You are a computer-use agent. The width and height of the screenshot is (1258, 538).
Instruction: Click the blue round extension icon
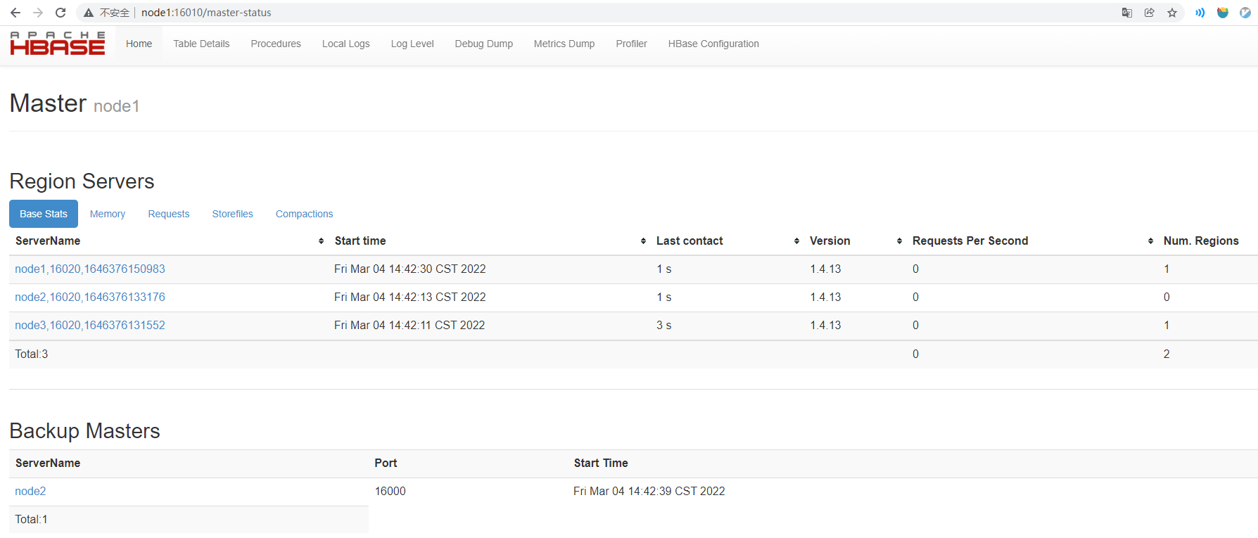(1245, 13)
